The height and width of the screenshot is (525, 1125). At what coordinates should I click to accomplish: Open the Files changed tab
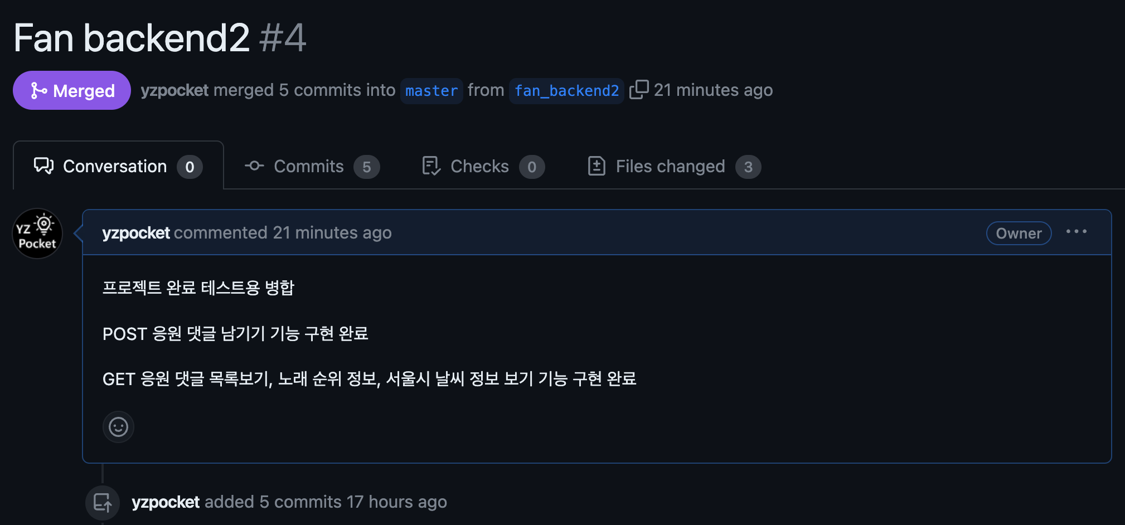point(675,166)
